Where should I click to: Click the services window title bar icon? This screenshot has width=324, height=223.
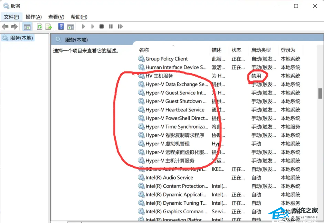click(6, 6)
